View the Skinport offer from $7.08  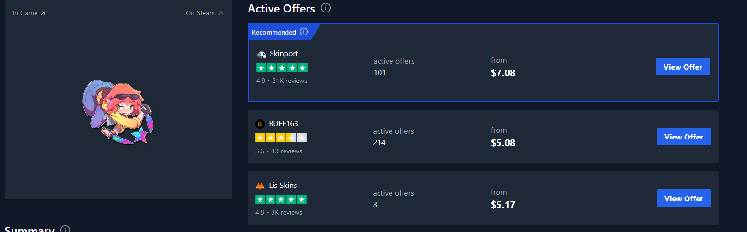pos(682,67)
